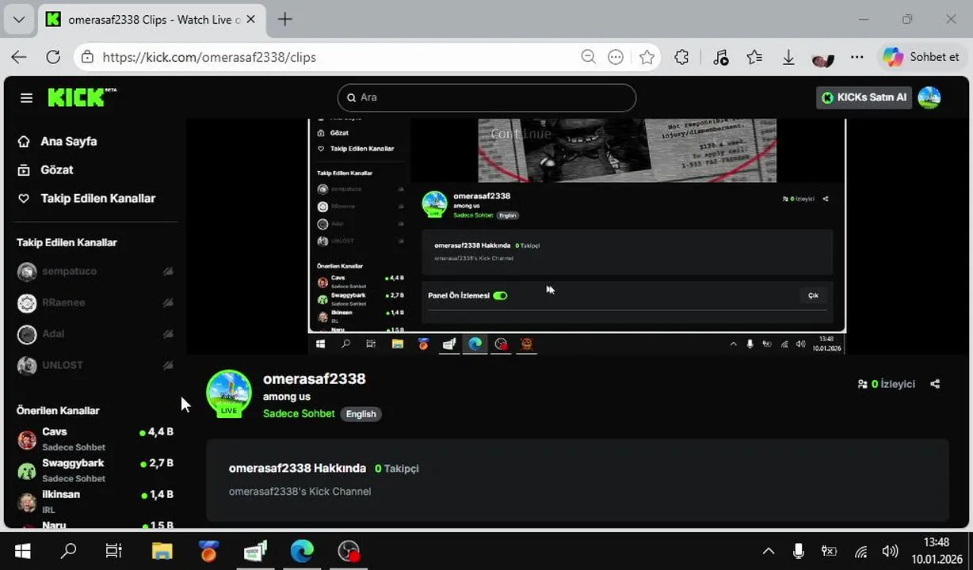
Task: Click the zoom magnifier icon in address bar
Action: [588, 57]
